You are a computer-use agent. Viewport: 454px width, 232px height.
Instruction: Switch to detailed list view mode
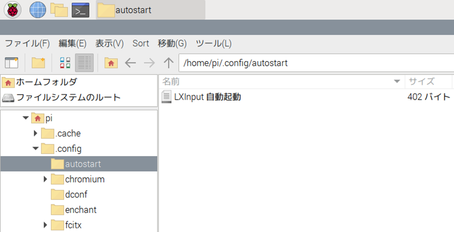pos(84,63)
